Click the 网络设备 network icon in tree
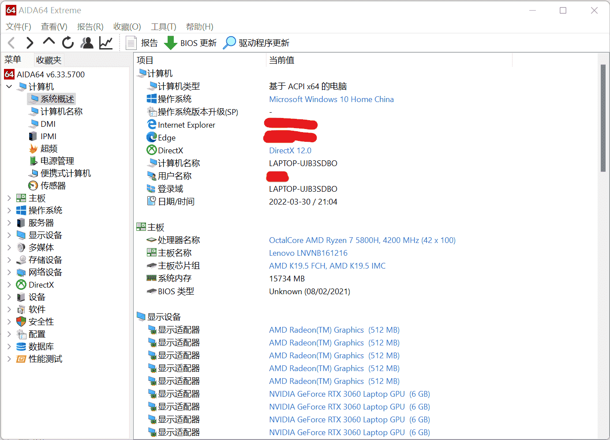 [21, 273]
